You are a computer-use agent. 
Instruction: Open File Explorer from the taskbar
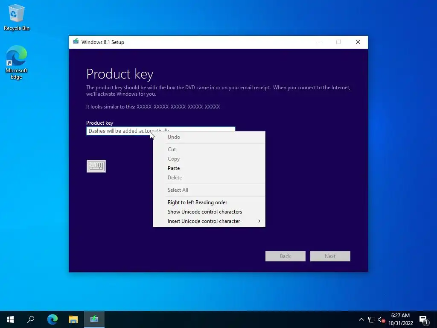click(x=73, y=319)
